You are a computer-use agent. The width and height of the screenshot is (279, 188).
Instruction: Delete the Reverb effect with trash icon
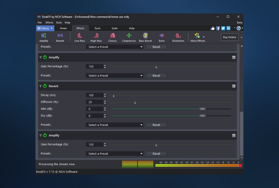tap(234, 86)
